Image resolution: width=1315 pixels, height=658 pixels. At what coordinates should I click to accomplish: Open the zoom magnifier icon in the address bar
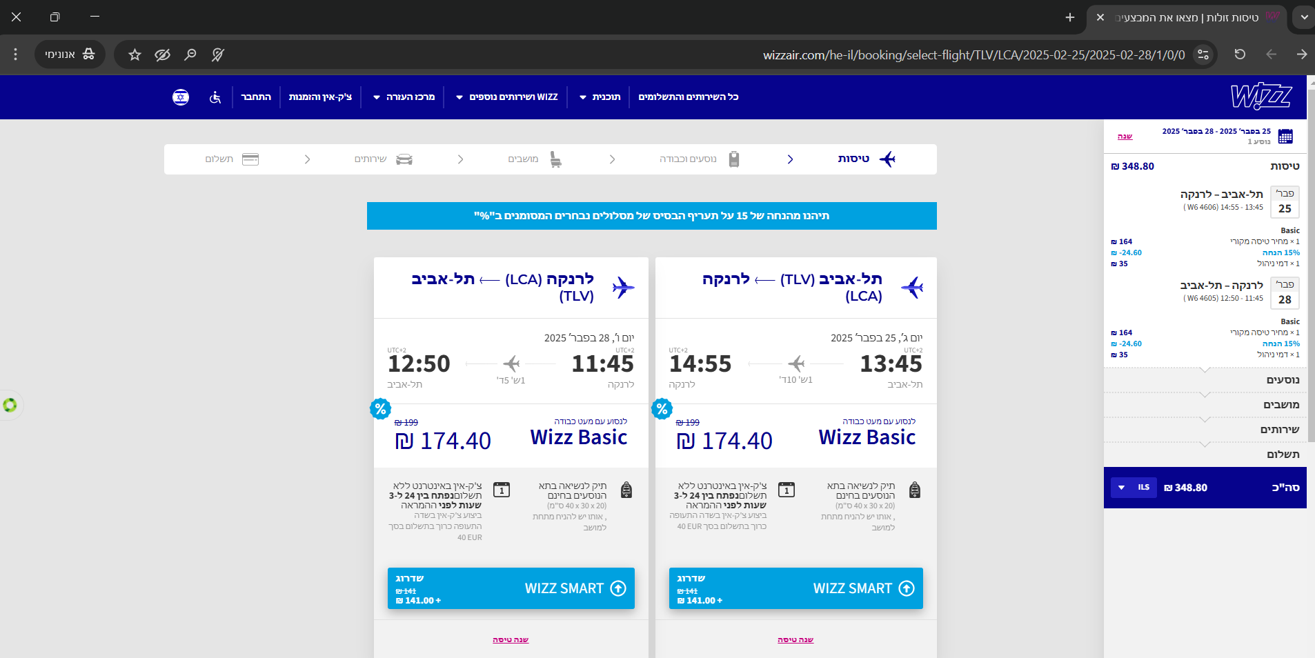click(x=190, y=54)
